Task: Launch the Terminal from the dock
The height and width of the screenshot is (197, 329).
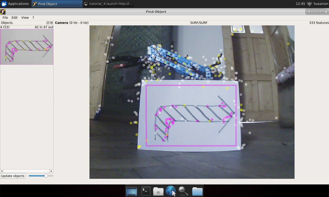Action: [x=146, y=191]
